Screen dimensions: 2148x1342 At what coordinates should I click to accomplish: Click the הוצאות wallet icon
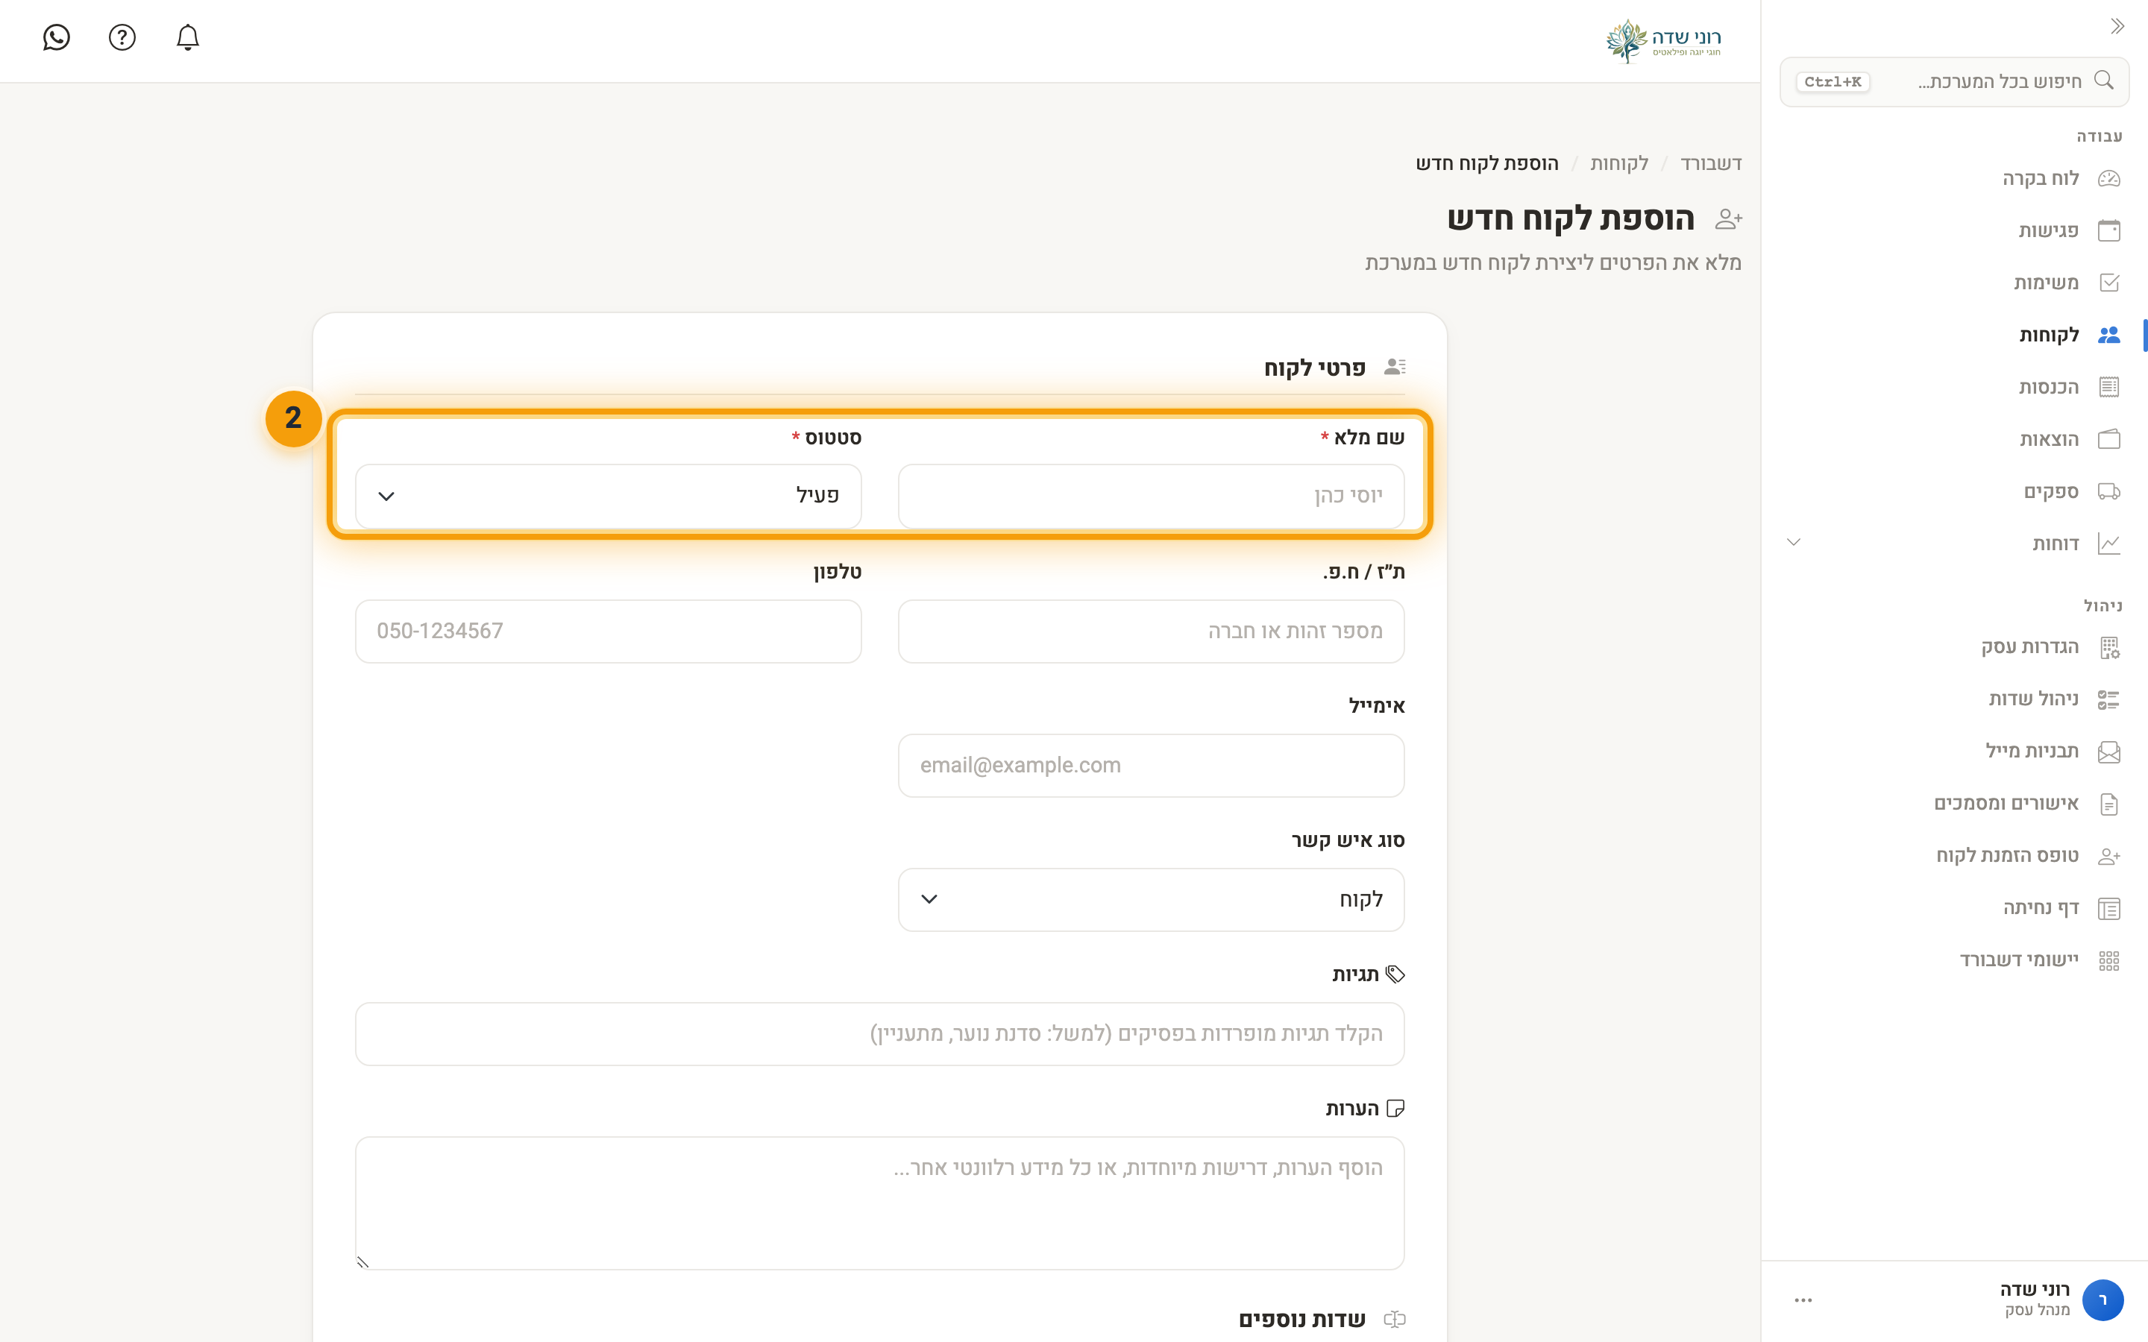[x=2109, y=439]
